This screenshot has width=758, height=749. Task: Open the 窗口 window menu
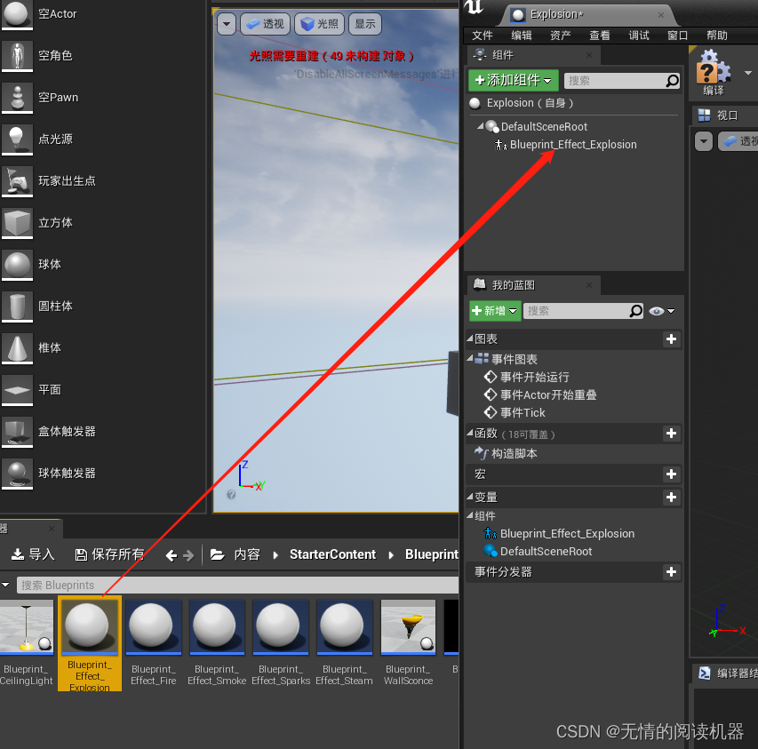pos(677,36)
